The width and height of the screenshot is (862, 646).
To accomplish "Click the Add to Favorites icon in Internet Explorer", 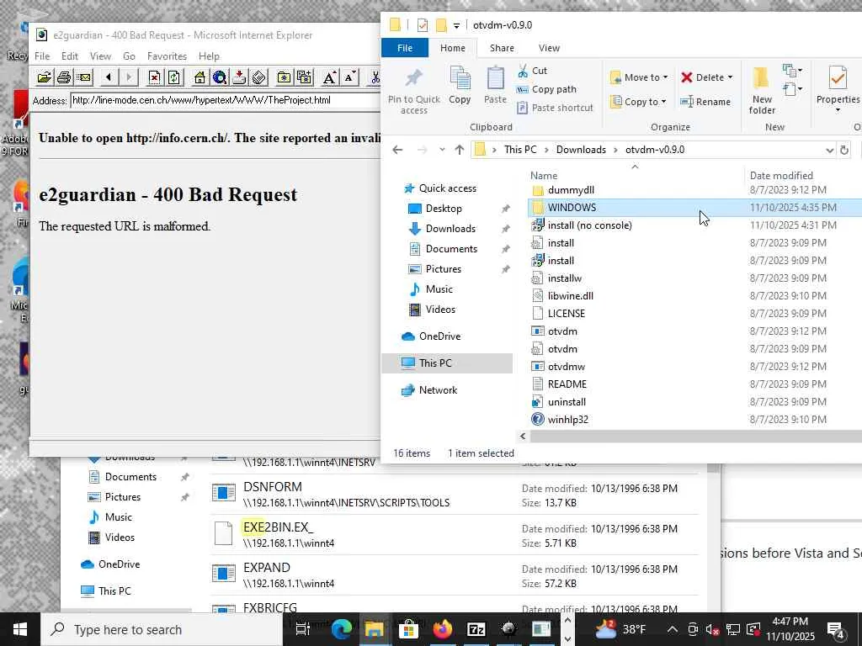I will click(x=303, y=77).
